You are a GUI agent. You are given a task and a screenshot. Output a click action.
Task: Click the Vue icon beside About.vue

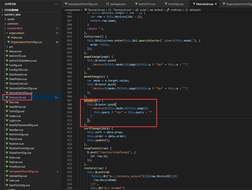click(x=7, y=51)
